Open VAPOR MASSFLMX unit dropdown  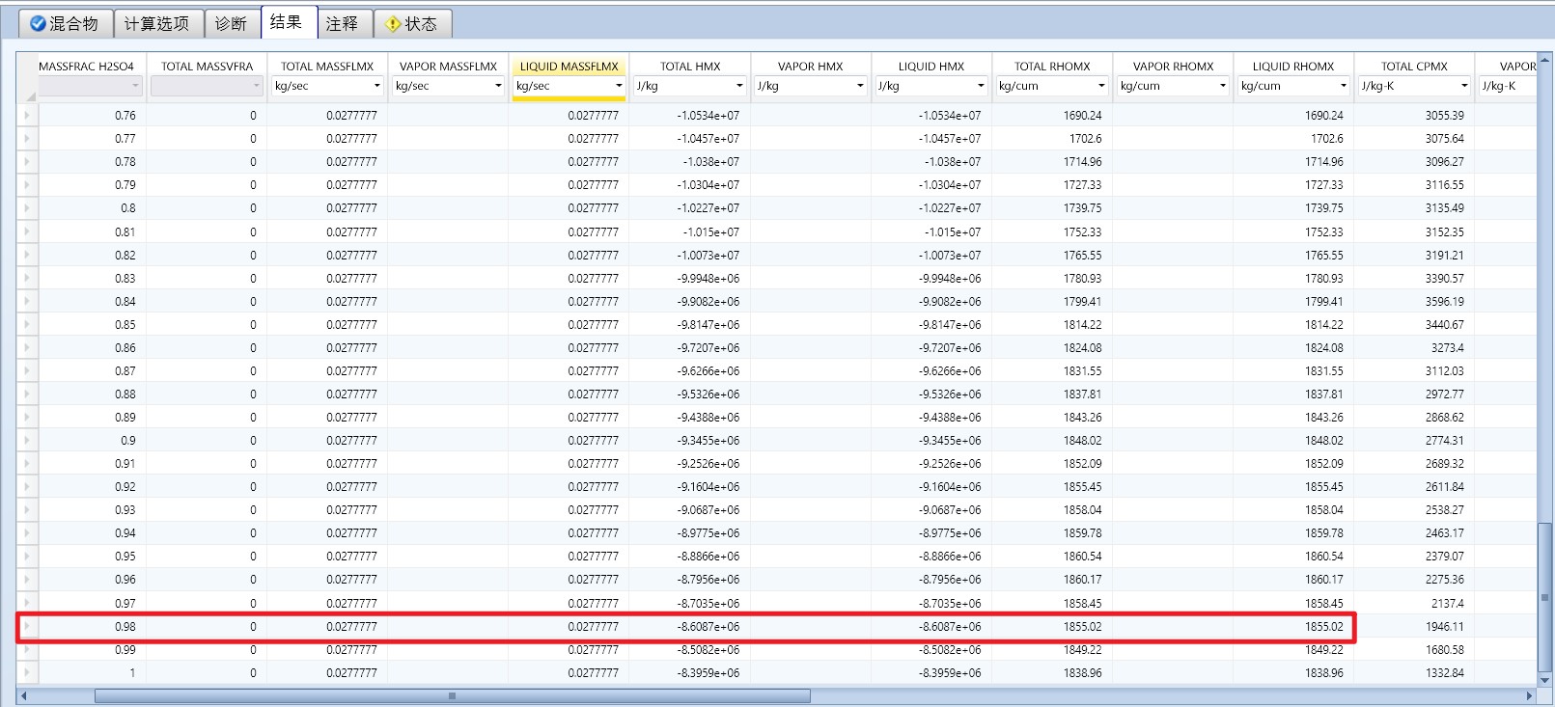tap(448, 86)
